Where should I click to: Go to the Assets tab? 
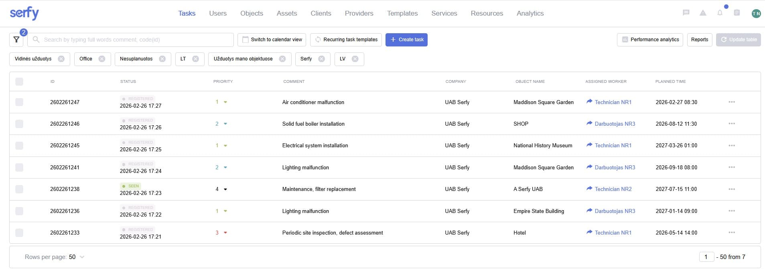[x=287, y=13]
